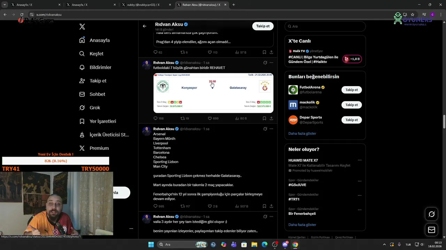
Task: Open the floating messages envelope button
Action: pos(431,230)
